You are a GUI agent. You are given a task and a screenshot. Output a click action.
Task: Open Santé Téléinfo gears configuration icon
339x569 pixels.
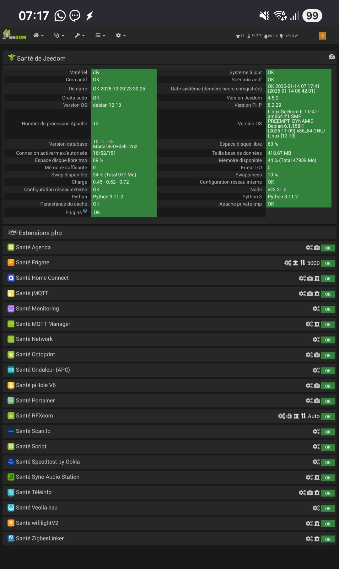tap(302, 493)
